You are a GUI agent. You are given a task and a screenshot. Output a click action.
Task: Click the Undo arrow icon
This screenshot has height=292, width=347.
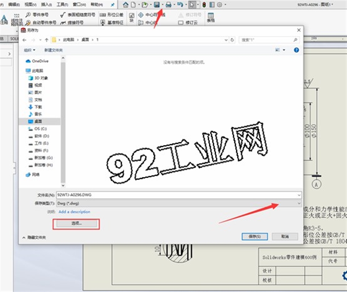pos(180,5)
